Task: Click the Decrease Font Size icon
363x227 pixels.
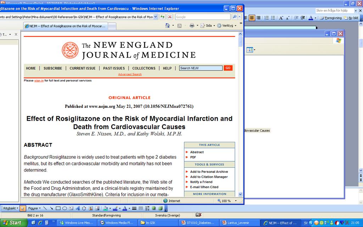Action: click(x=288, y=18)
